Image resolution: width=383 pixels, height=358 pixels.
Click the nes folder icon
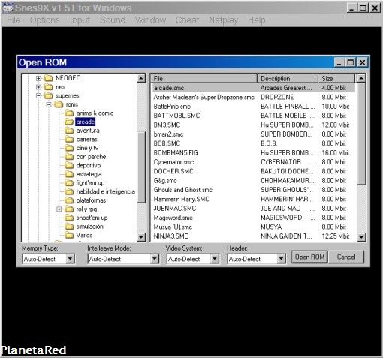click(49, 87)
